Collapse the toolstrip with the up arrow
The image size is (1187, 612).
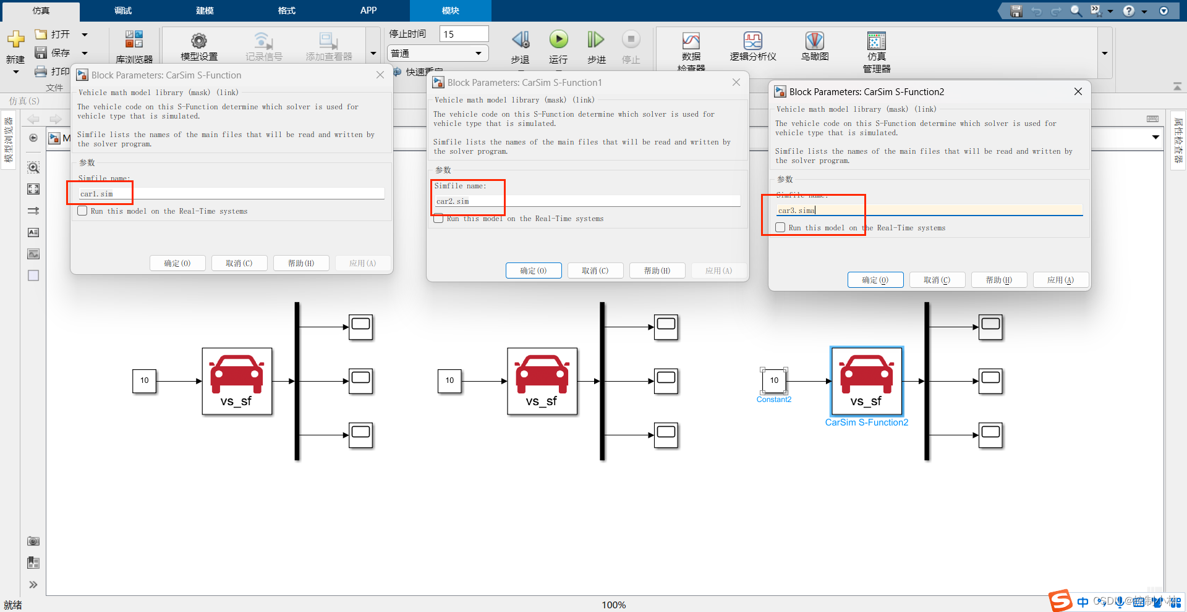coord(1177,86)
